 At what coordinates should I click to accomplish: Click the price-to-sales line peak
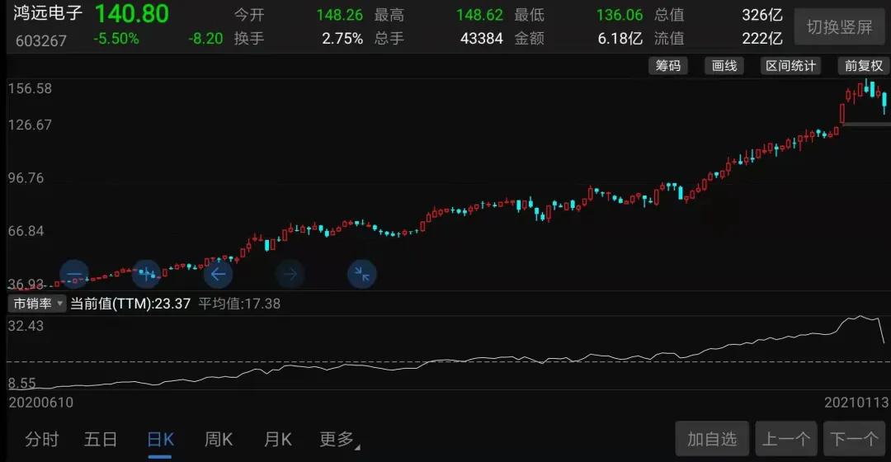[x=860, y=317]
